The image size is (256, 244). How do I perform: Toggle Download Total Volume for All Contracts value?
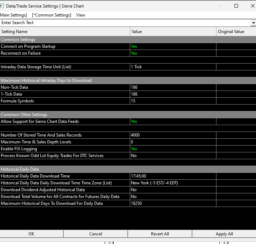(x=173, y=197)
